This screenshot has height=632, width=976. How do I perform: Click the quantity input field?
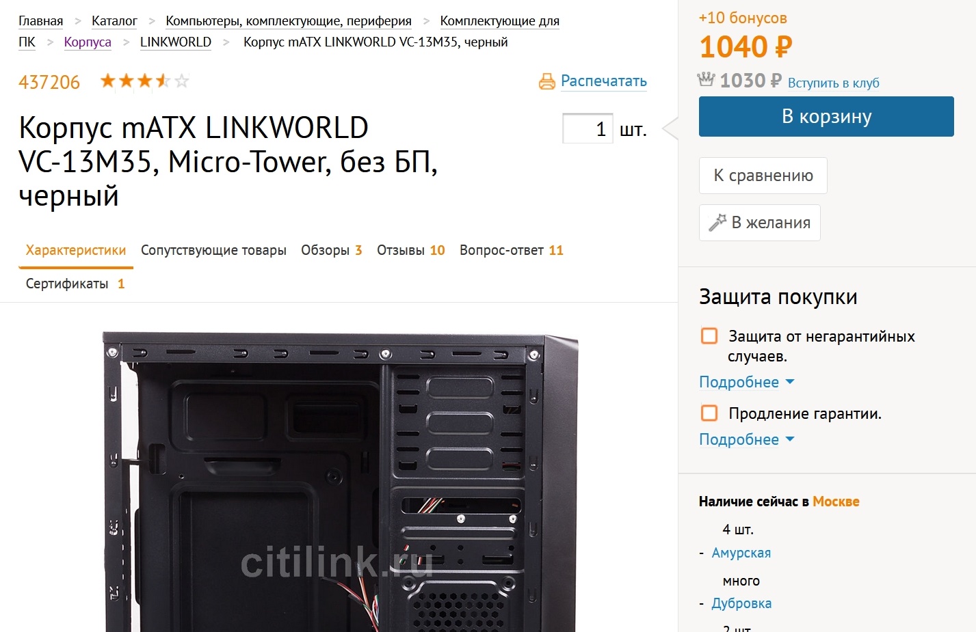point(588,128)
